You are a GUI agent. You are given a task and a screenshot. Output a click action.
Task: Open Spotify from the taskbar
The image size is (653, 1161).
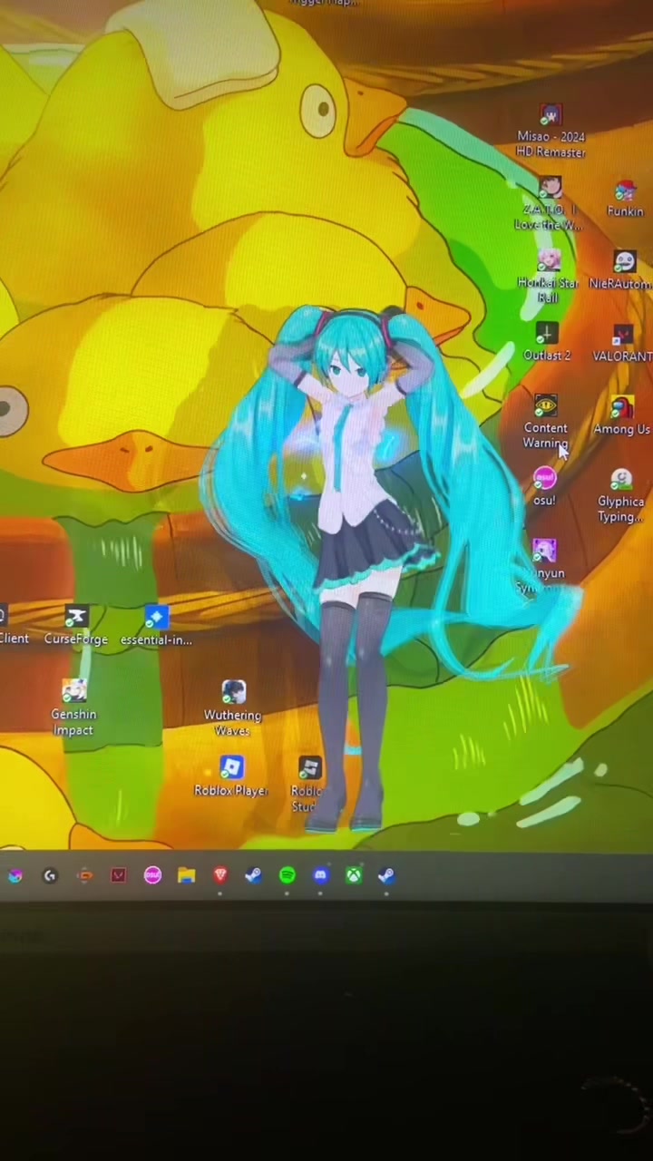click(x=287, y=875)
